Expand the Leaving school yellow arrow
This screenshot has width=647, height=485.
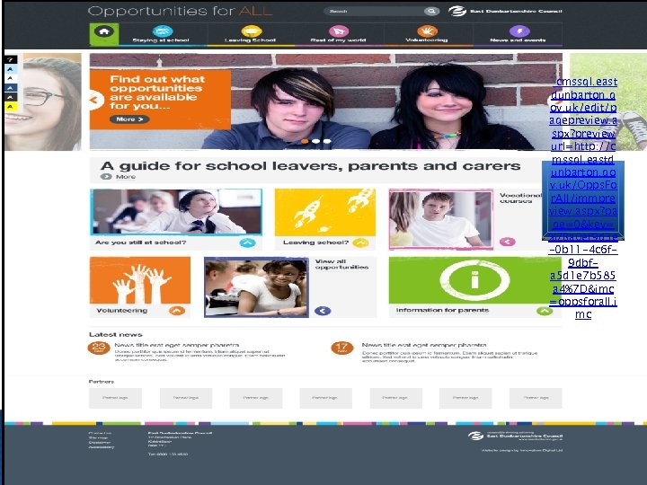(x=360, y=242)
